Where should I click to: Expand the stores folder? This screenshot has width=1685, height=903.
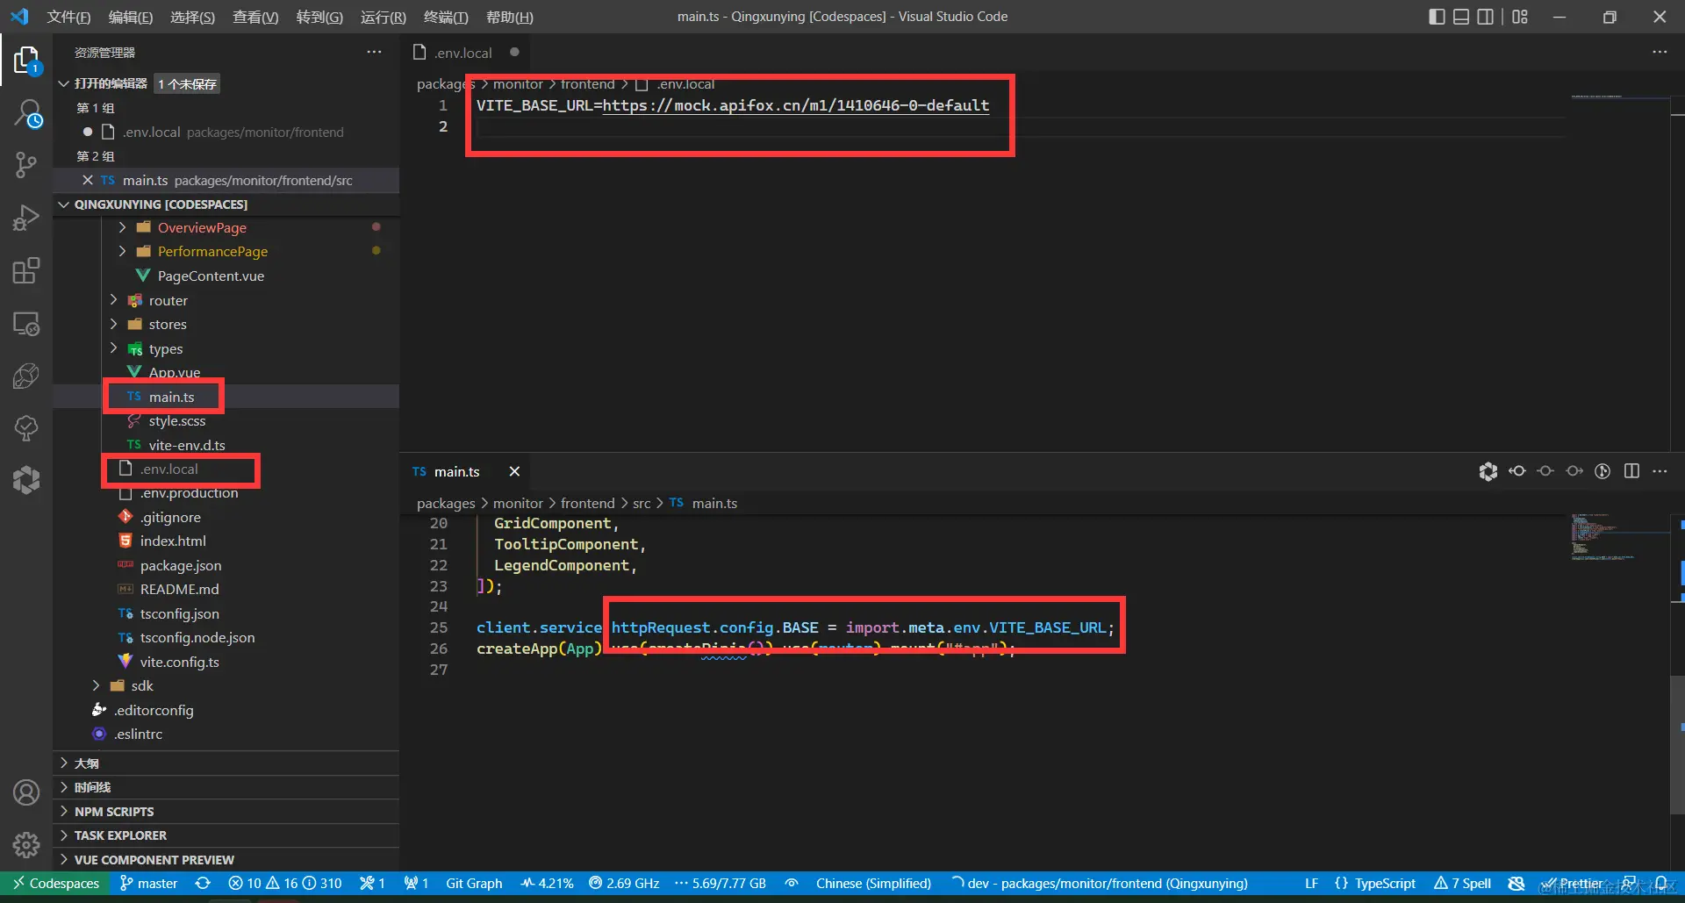[x=113, y=324]
